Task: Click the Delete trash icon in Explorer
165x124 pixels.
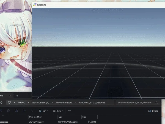Action: [x=32, y=111]
